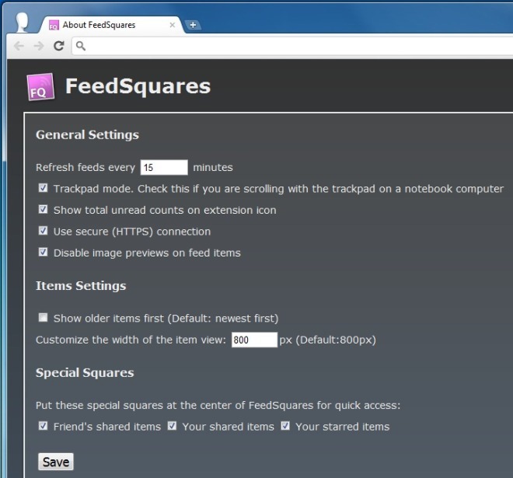This screenshot has width=513, height=478.
Task: Reload the page with refresh icon
Action: pyautogui.click(x=59, y=46)
